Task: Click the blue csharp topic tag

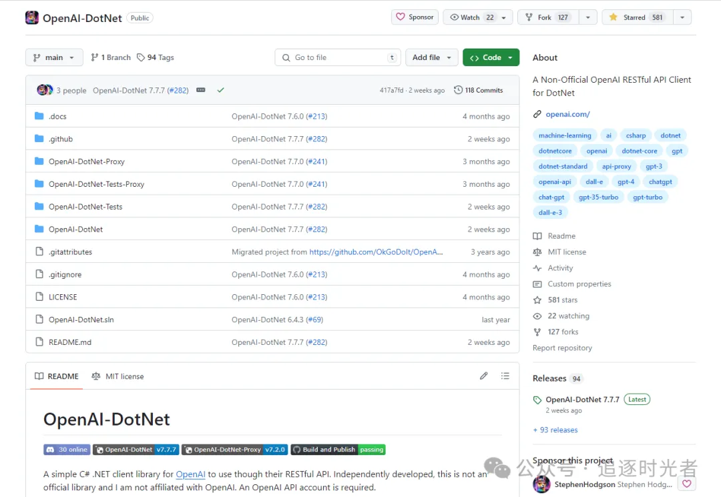Action: coord(636,135)
